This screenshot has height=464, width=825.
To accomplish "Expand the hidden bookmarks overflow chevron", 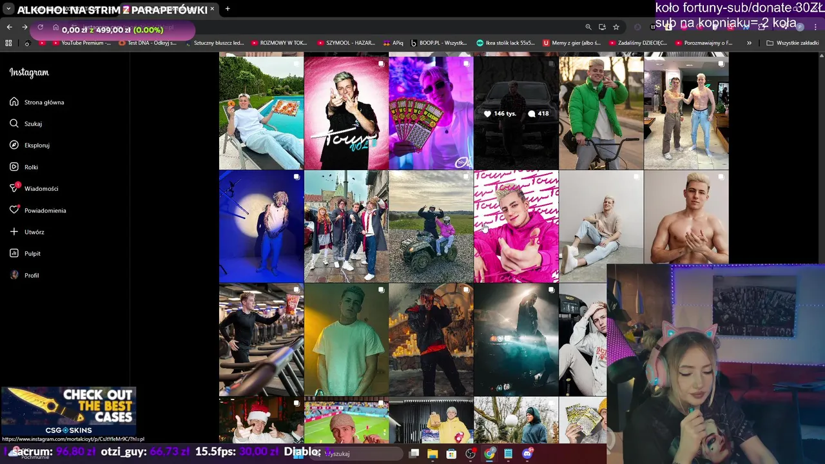I will 749,43.
